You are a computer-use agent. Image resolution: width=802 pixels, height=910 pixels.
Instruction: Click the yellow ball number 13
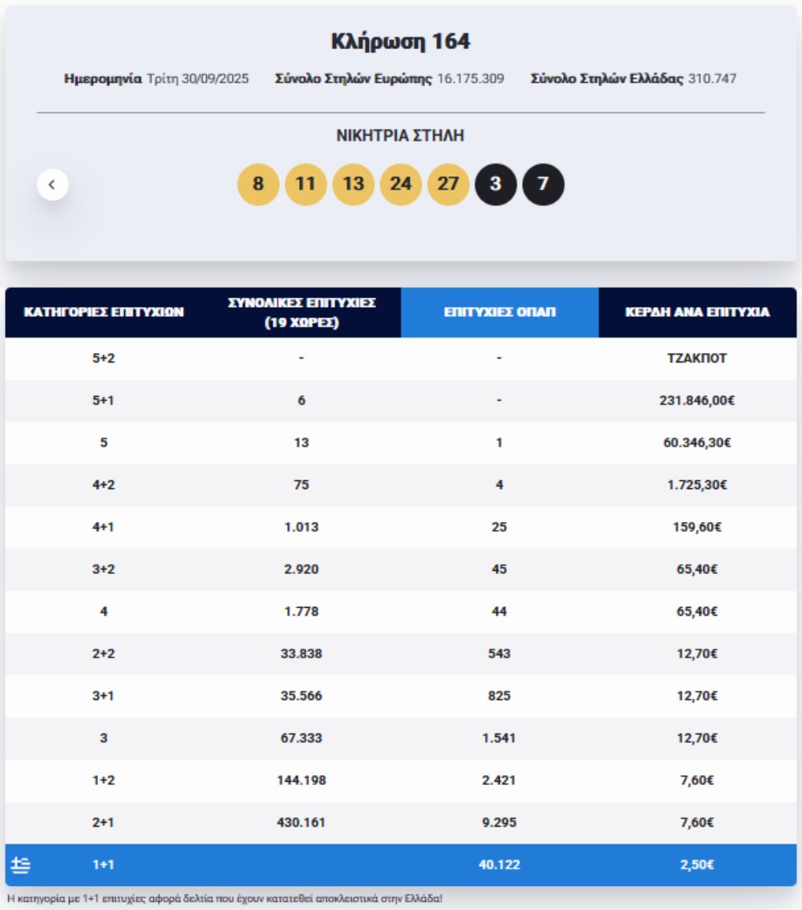click(x=353, y=184)
